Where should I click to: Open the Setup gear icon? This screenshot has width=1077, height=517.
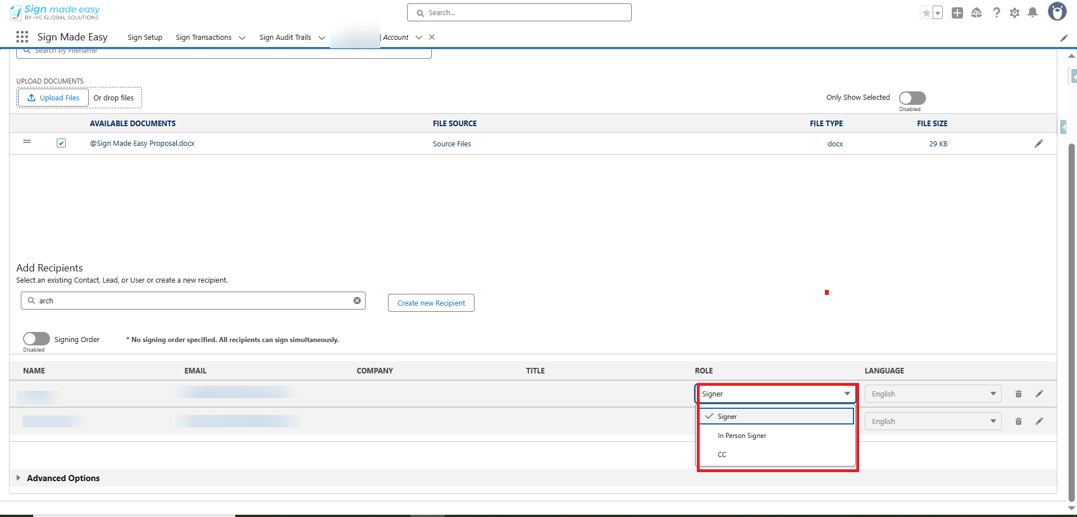1015,13
